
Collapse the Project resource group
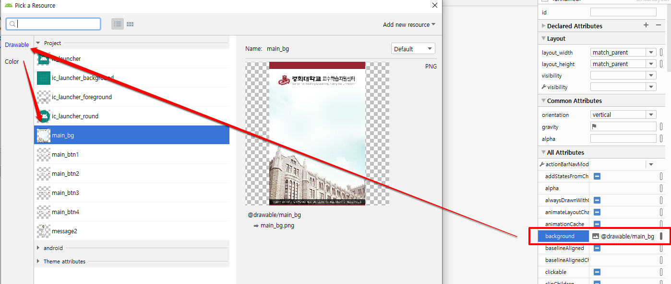click(38, 43)
